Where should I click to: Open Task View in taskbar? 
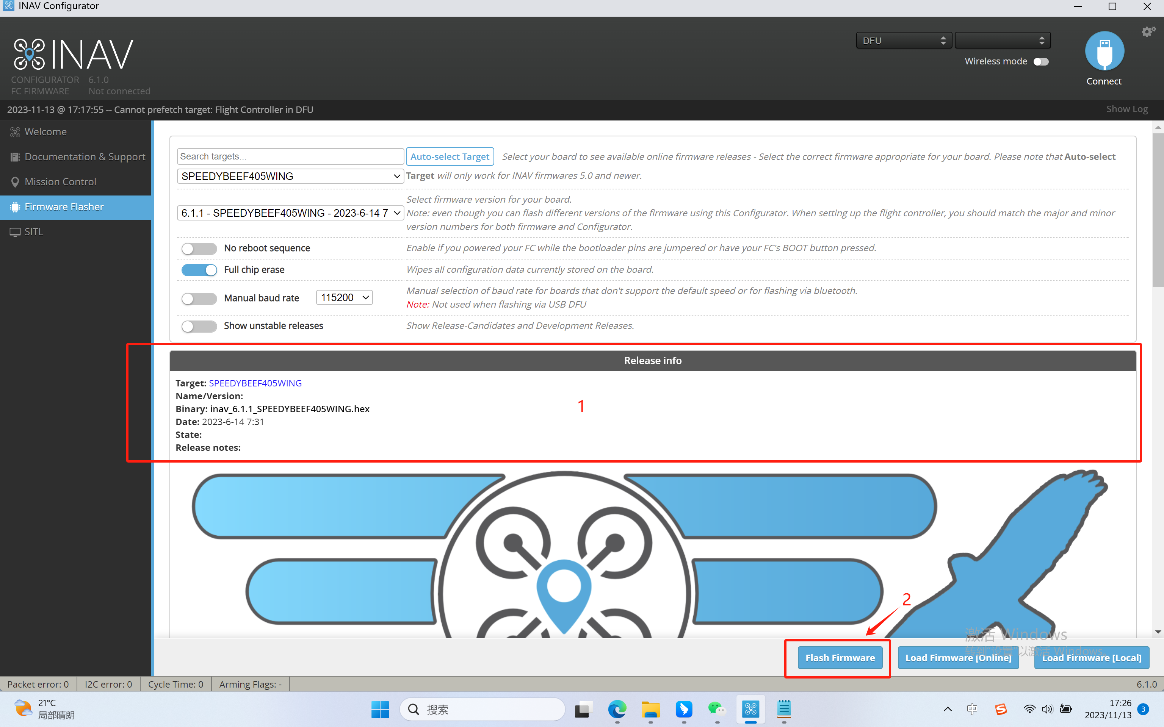tap(583, 709)
